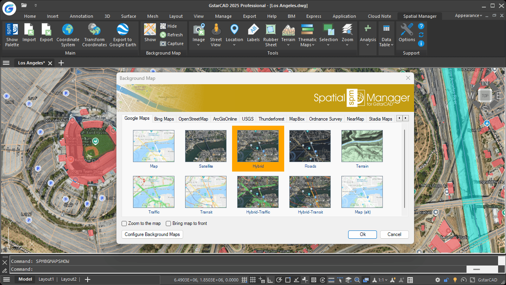506x285 pixels.
Task: Open the Annotation ribbon tab
Action: click(x=81, y=16)
